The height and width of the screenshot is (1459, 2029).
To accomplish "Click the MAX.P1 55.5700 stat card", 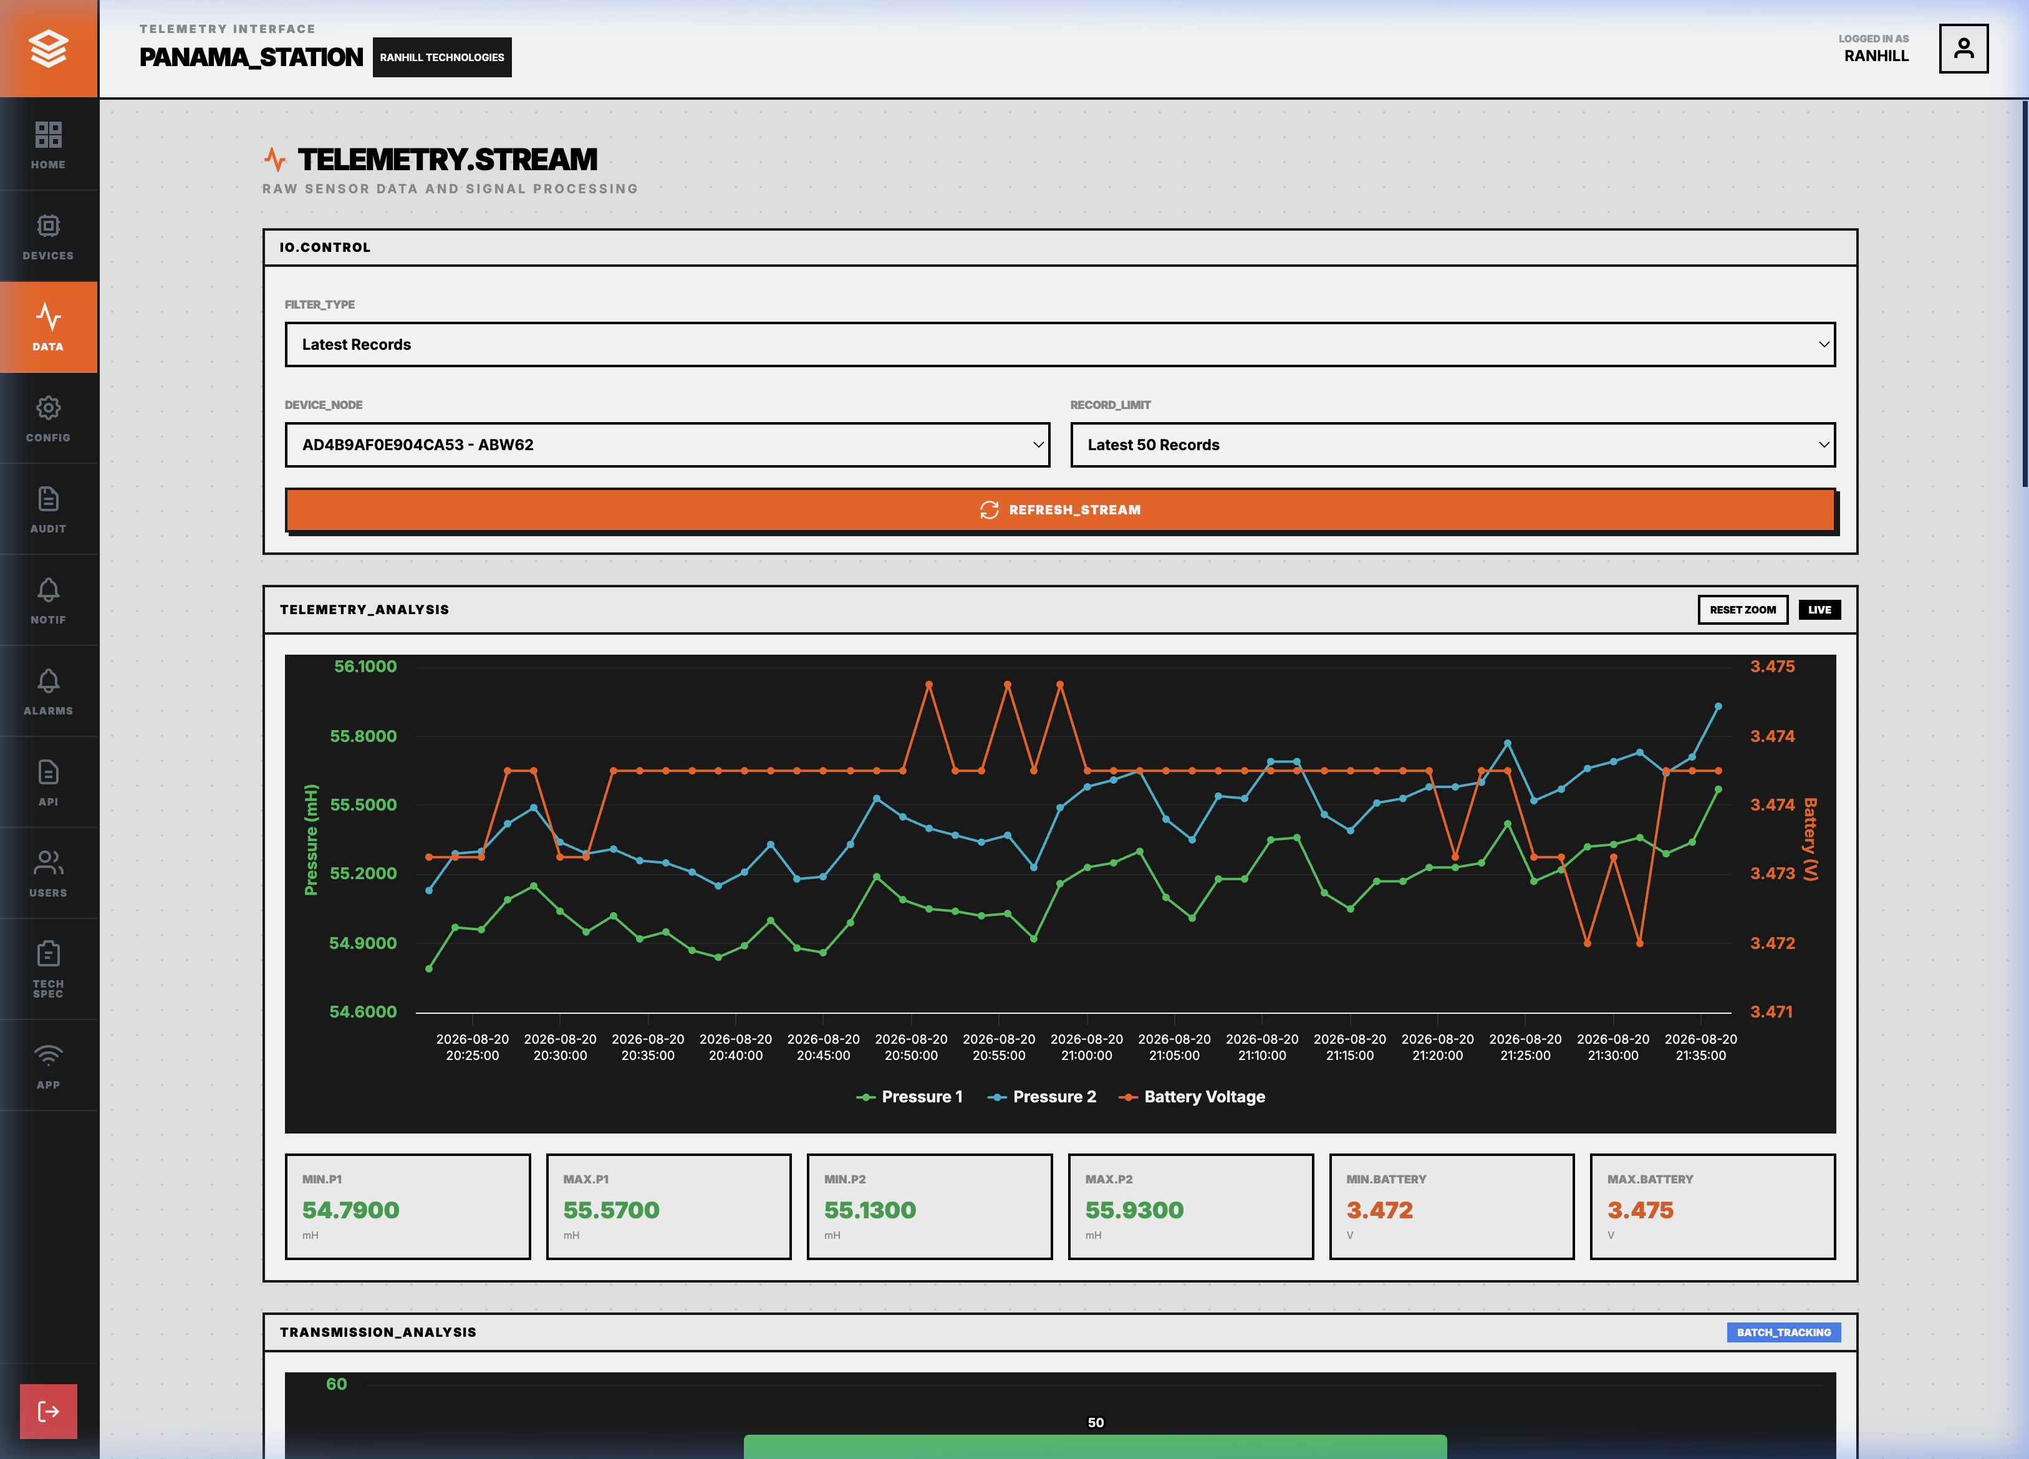I will point(668,1206).
